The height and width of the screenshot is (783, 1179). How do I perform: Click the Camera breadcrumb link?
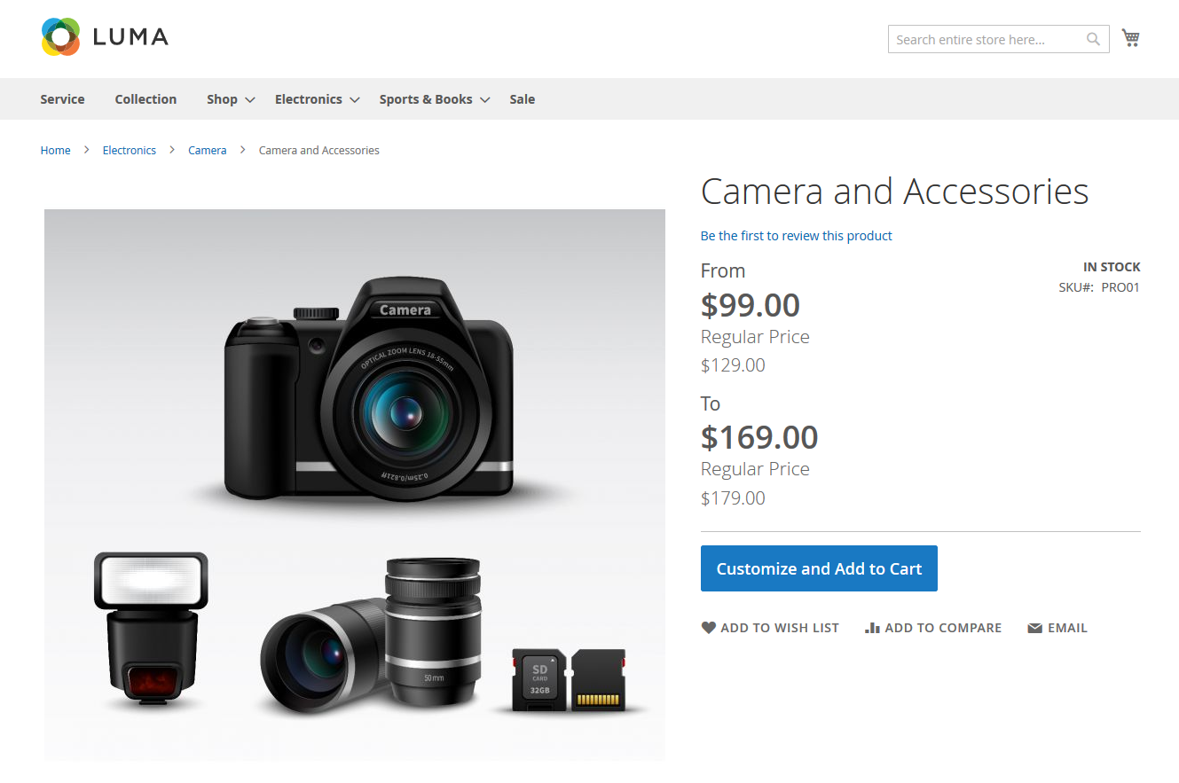tap(207, 150)
